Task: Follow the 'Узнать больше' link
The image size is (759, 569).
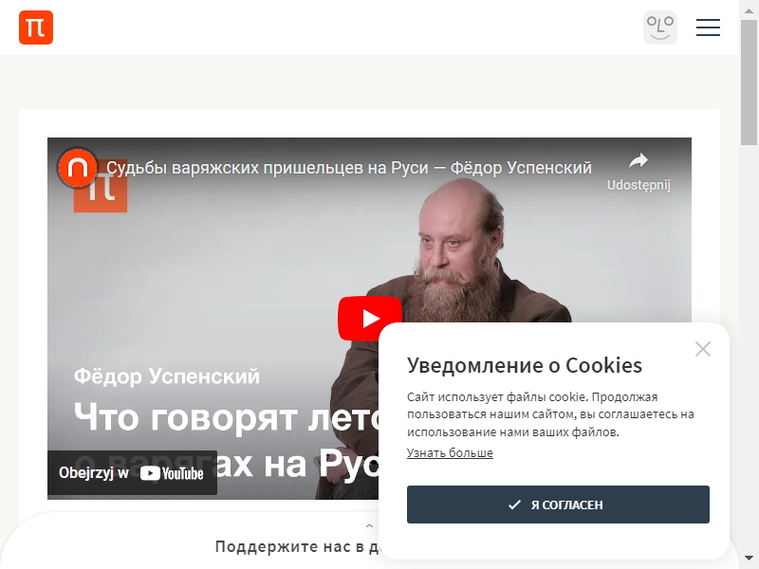Action: (x=450, y=453)
